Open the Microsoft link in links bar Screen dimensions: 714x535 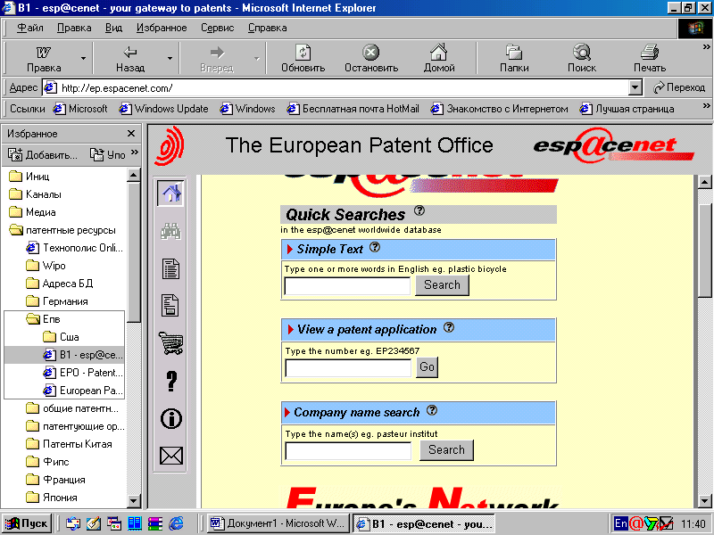point(80,109)
